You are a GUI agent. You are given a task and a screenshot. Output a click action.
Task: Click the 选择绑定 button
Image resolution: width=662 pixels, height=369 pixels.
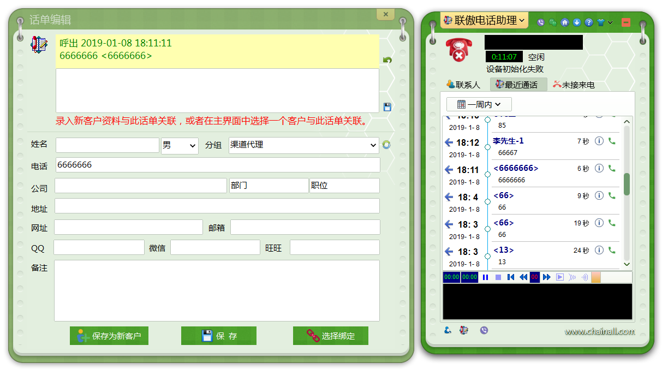pyautogui.click(x=331, y=336)
